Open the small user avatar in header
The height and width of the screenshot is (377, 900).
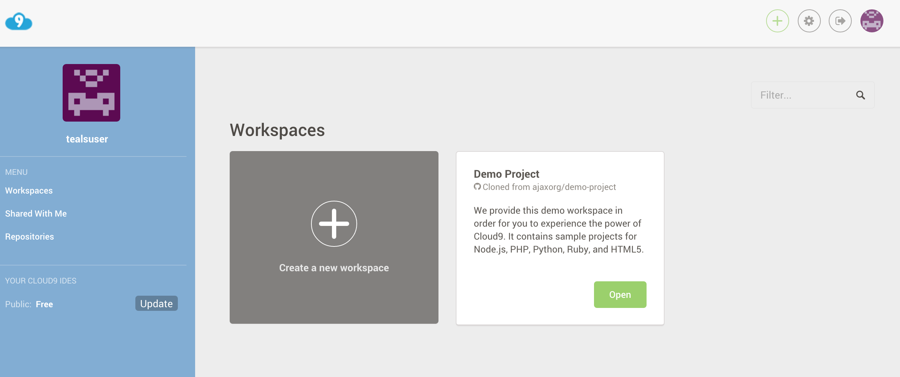872,21
